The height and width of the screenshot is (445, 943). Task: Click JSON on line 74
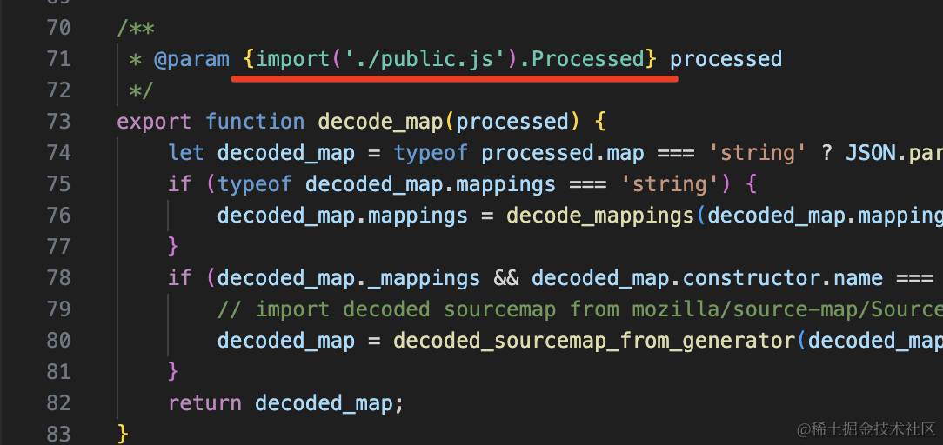click(x=871, y=153)
